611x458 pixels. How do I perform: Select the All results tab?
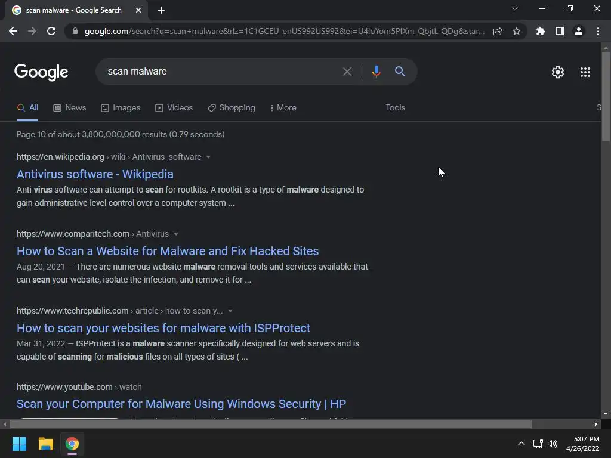[x=27, y=108]
